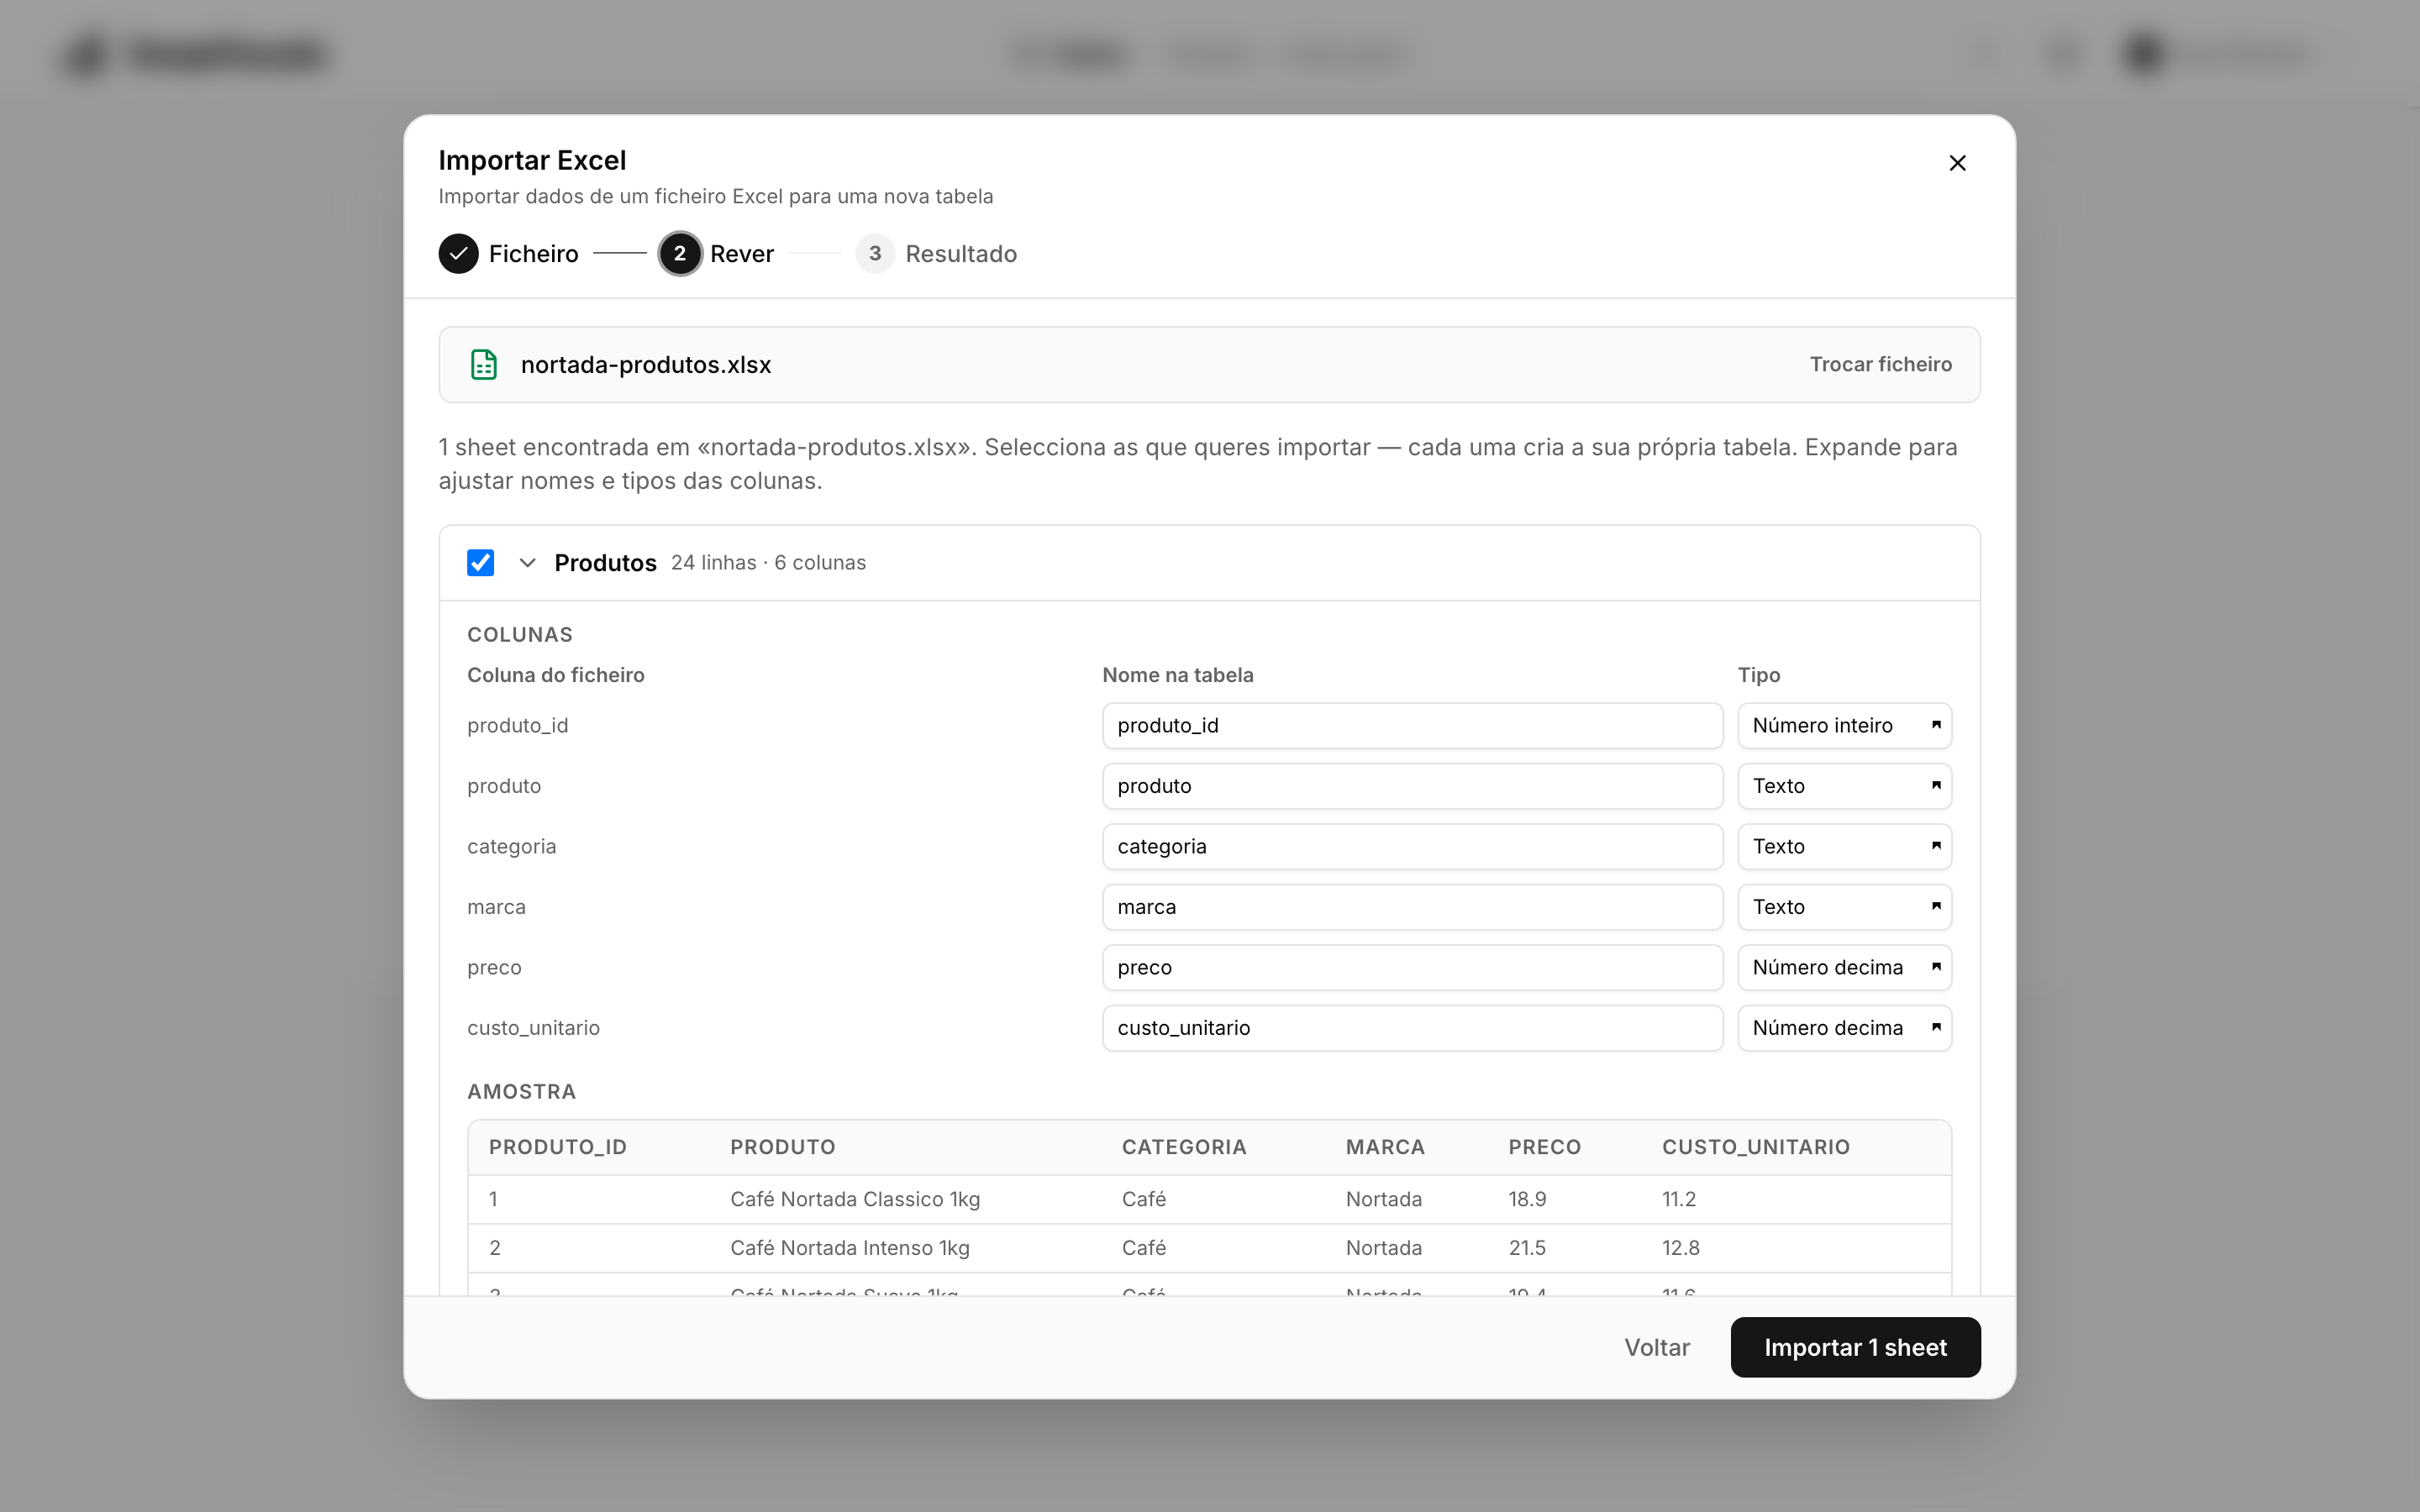Click the PRODUTO sample column header

[x=783, y=1148]
